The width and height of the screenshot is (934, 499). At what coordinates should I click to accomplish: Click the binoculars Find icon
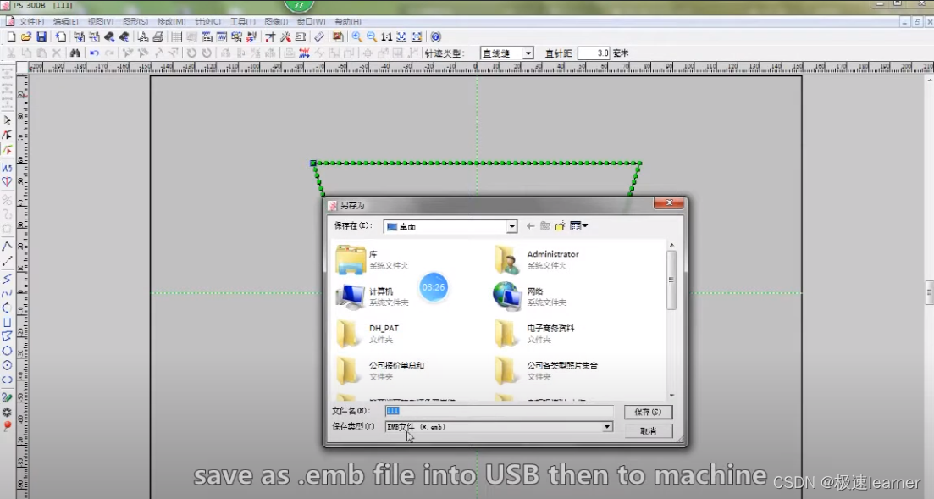point(75,53)
